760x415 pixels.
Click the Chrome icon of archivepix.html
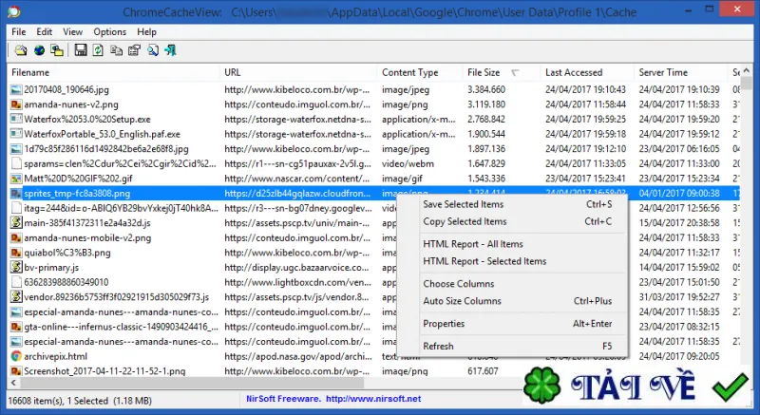point(16,356)
